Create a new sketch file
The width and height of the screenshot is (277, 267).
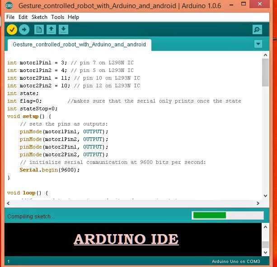click(x=39, y=29)
